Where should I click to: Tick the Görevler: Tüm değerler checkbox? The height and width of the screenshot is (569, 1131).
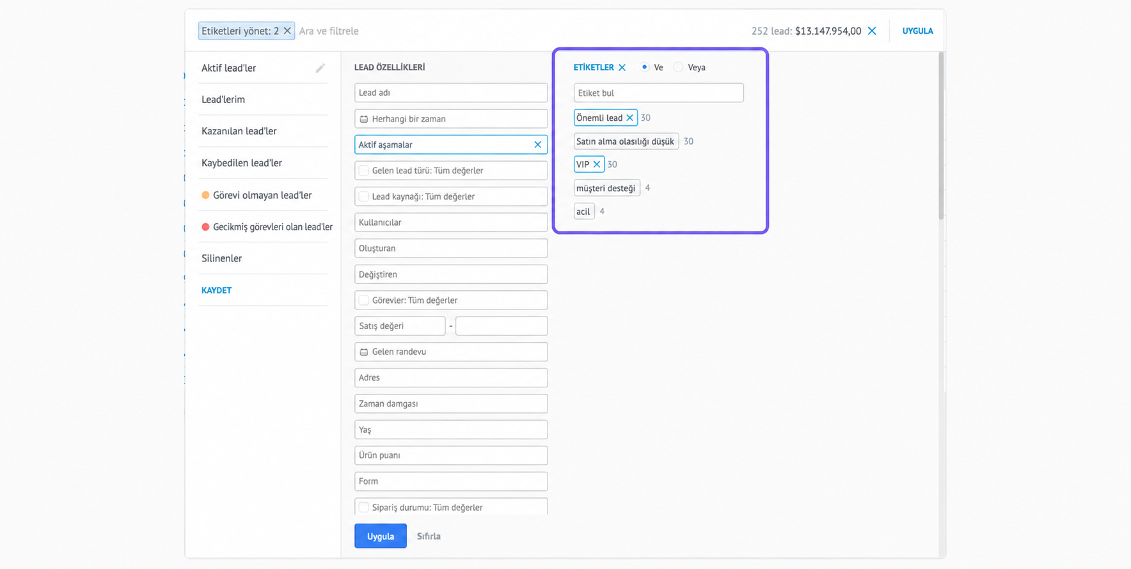(363, 300)
